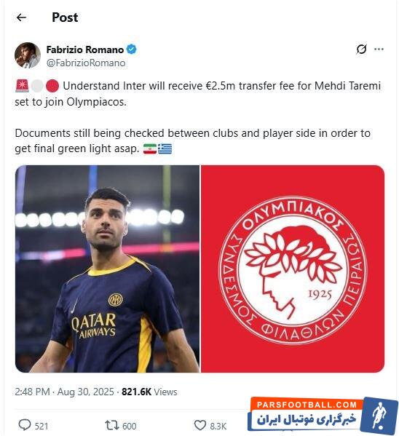Open the @FabrizioRomano handle link
399x436 pixels.
pos(86,63)
